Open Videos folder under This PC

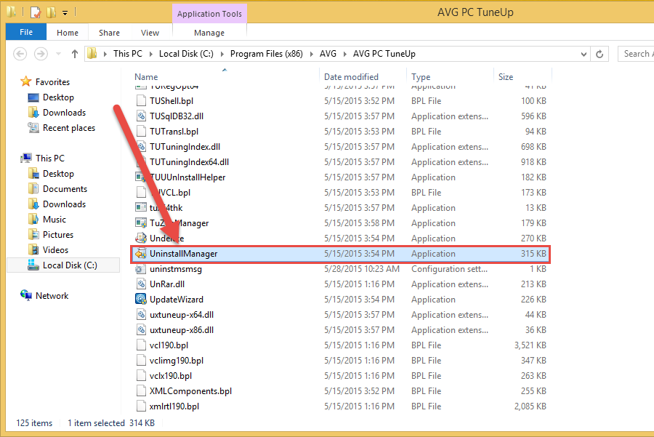tap(55, 250)
